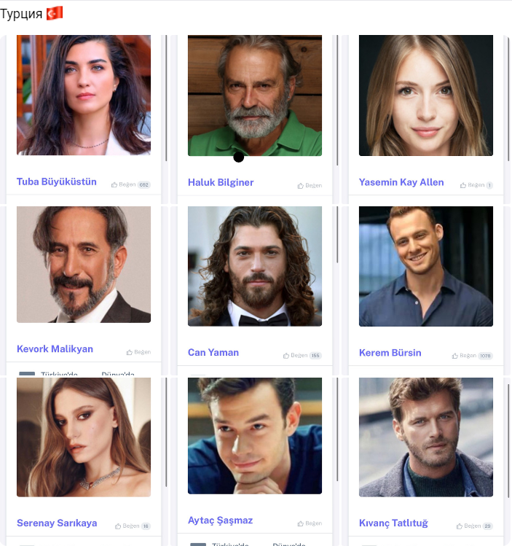Viewport: 512px width, 546px height.
Task: Click Serenay Sarıkaya's portrait photo
Action: click(84, 437)
